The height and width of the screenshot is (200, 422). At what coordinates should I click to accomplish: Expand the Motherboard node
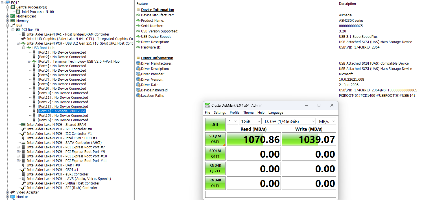pos(8,16)
